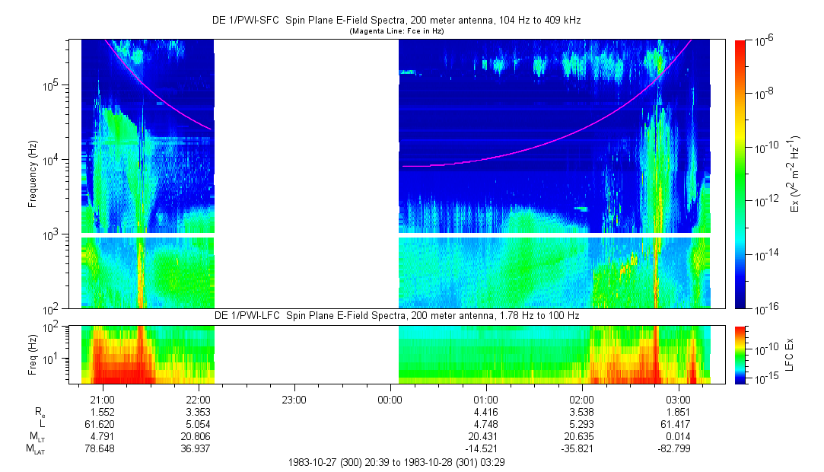Screen dimensions: 824x472
Task: Click the L value 61.620
Action: 103,423
